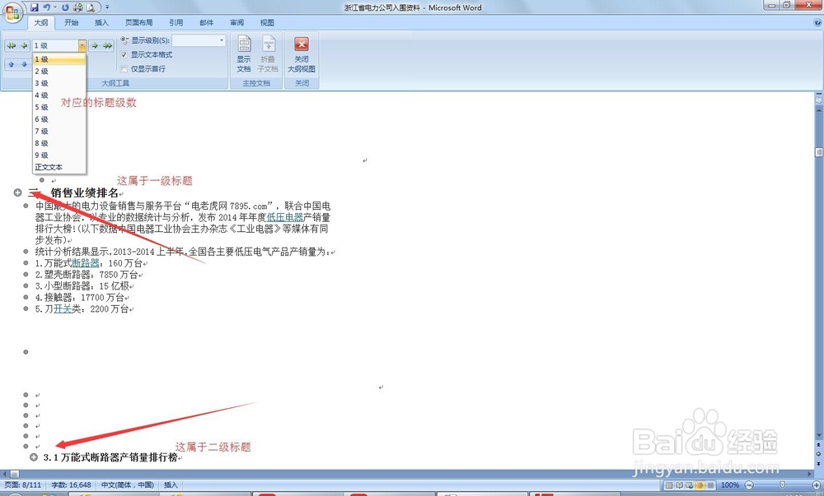Promote outline level with left arrow
The image size is (824, 496).
[x=24, y=45]
